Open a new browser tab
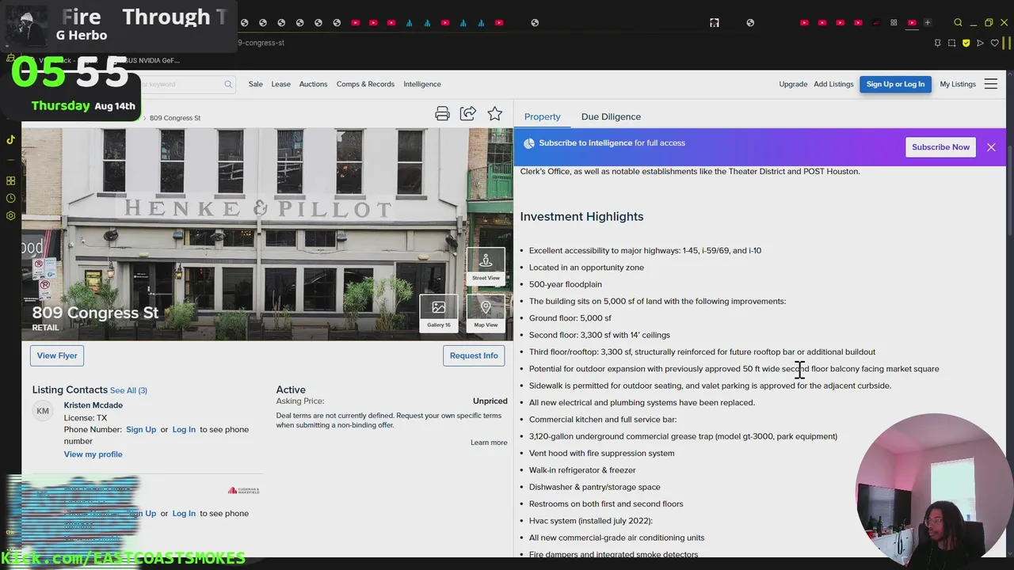Viewport: 1014px width, 570px height. tap(928, 23)
